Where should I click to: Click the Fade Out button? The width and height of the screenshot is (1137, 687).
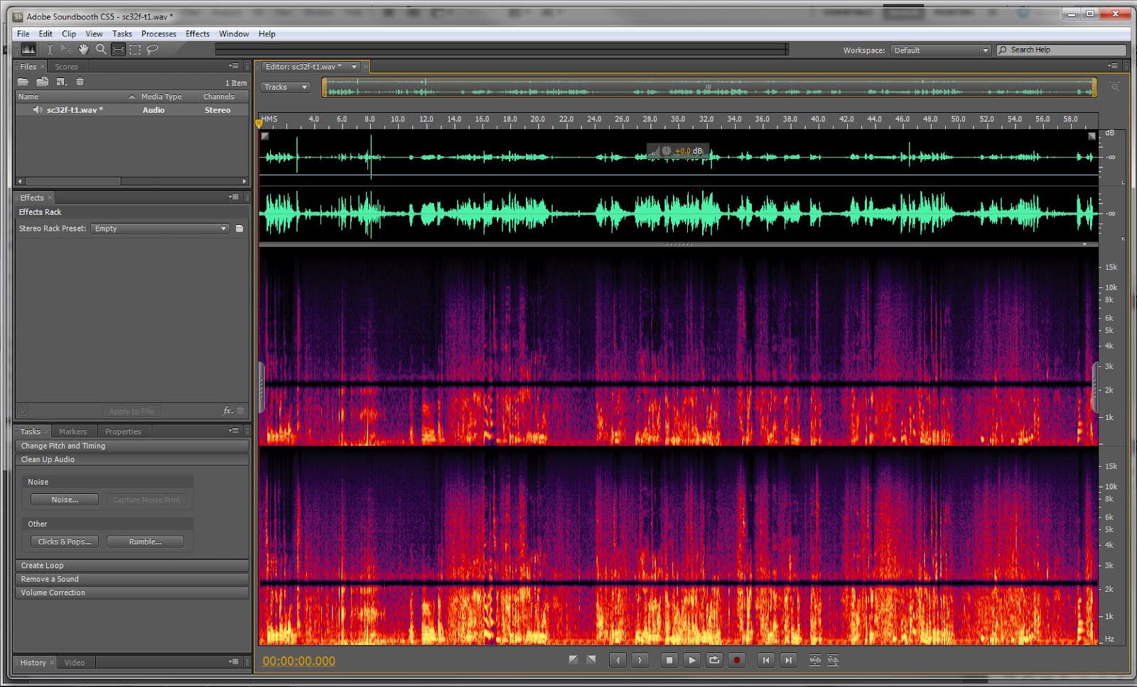(591, 660)
